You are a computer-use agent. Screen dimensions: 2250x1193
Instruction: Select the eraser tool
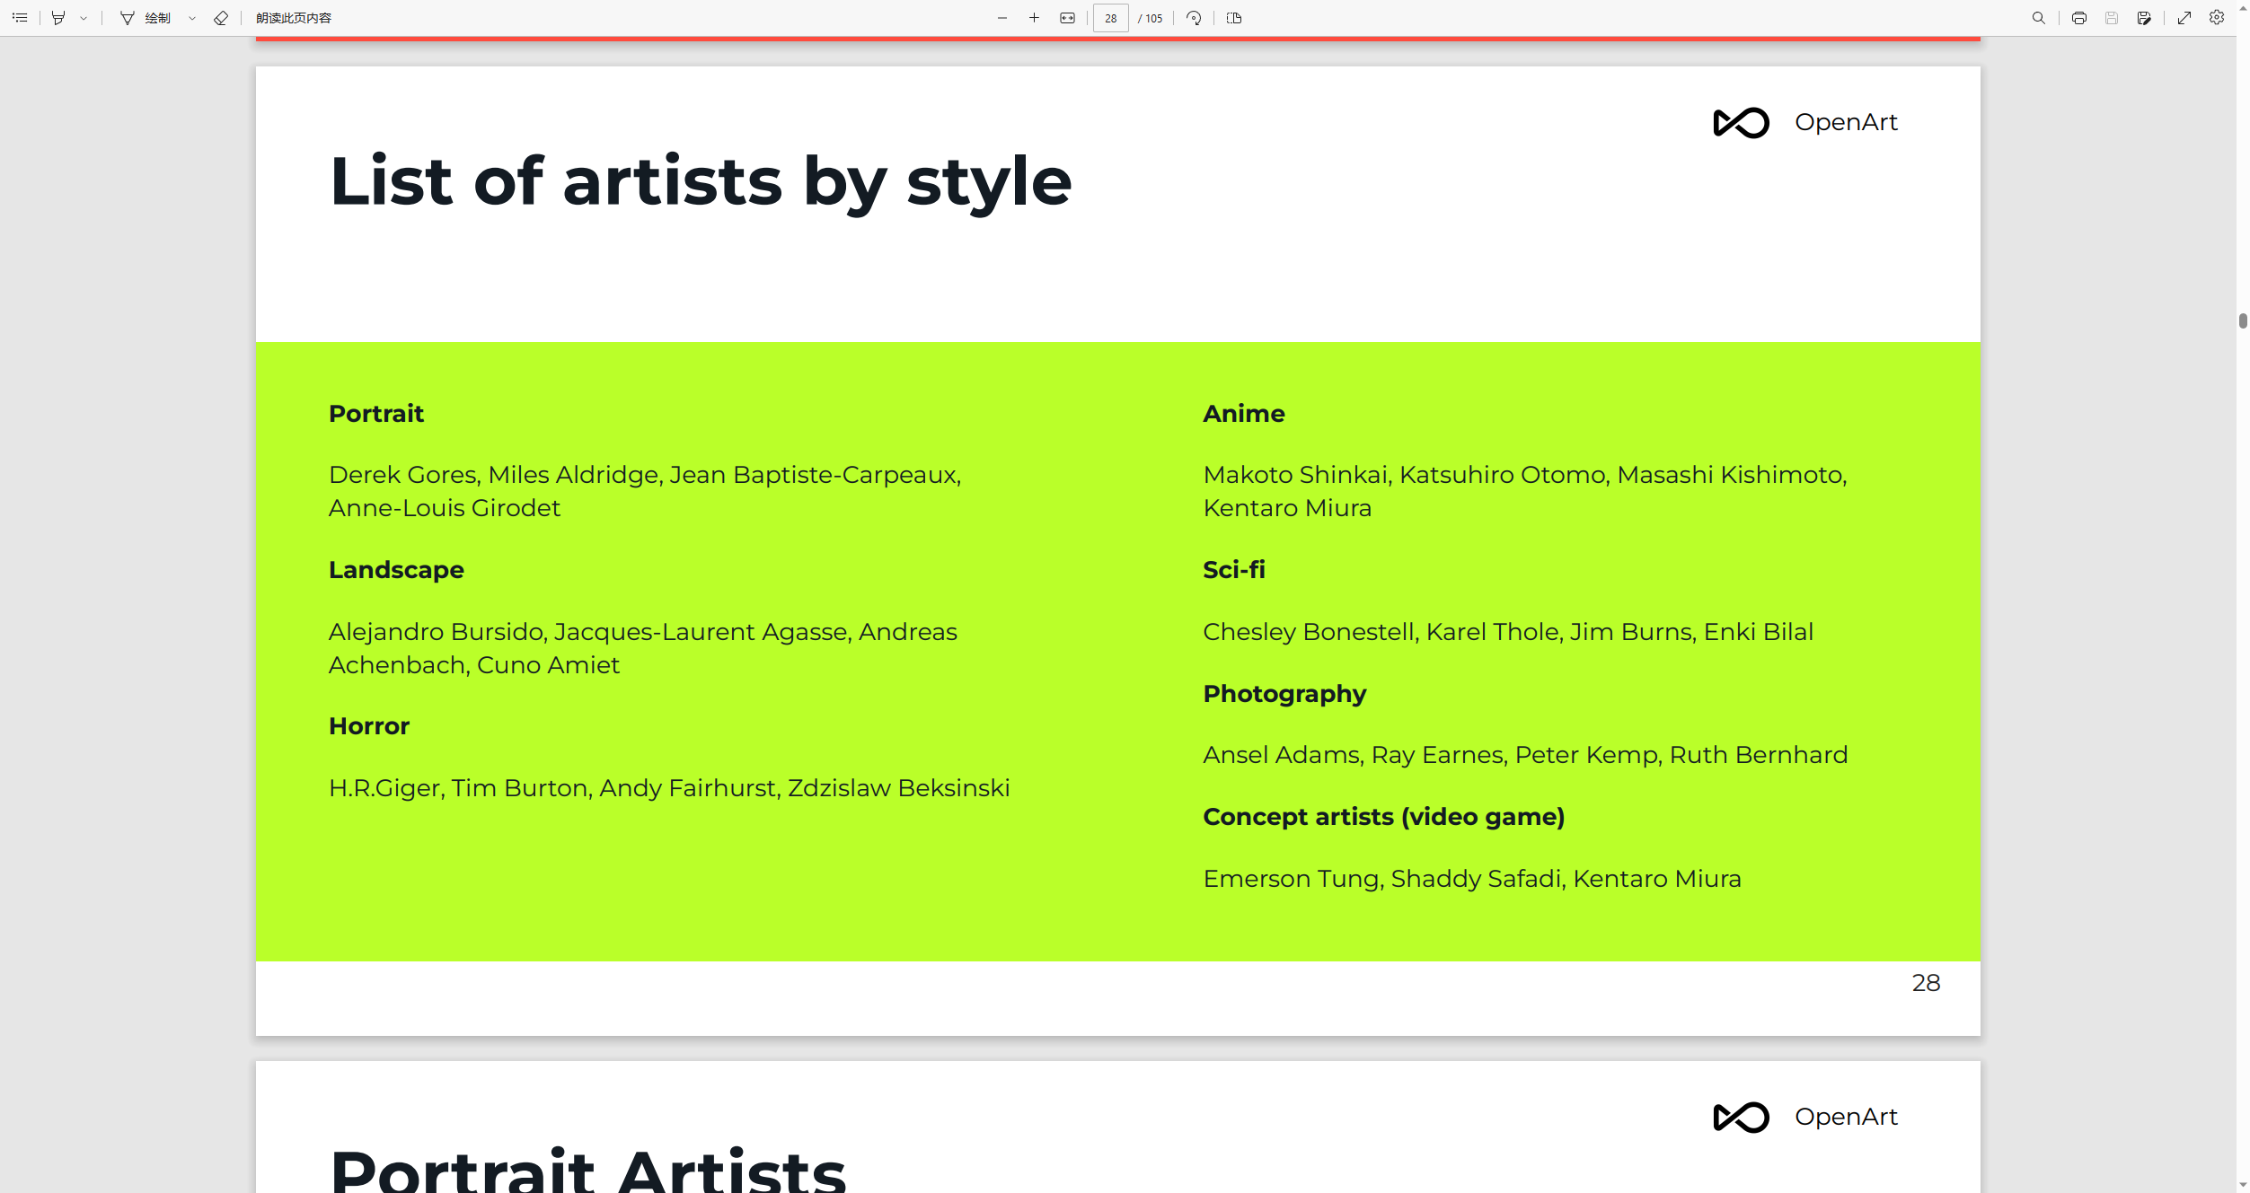(221, 18)
